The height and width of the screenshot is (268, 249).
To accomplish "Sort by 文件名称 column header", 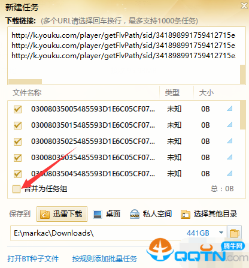I will [27, 93].
